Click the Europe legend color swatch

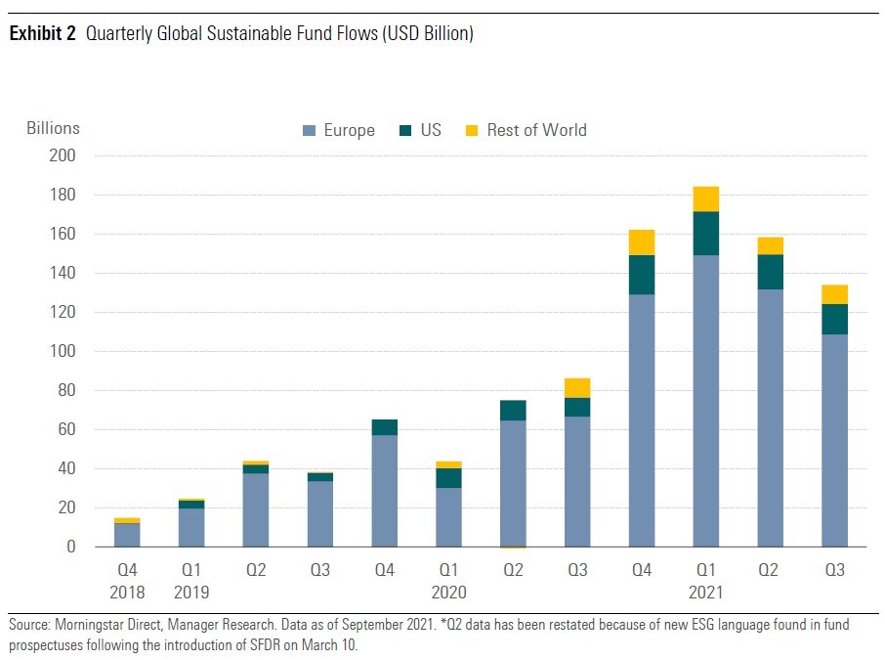(x=309, y=131)
